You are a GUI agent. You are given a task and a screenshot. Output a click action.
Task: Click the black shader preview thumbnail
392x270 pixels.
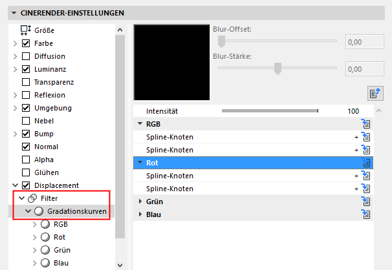pos(172,63)
